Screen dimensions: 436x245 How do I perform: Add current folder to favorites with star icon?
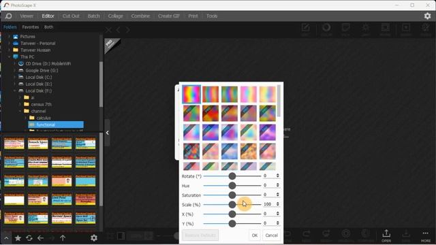18,238
